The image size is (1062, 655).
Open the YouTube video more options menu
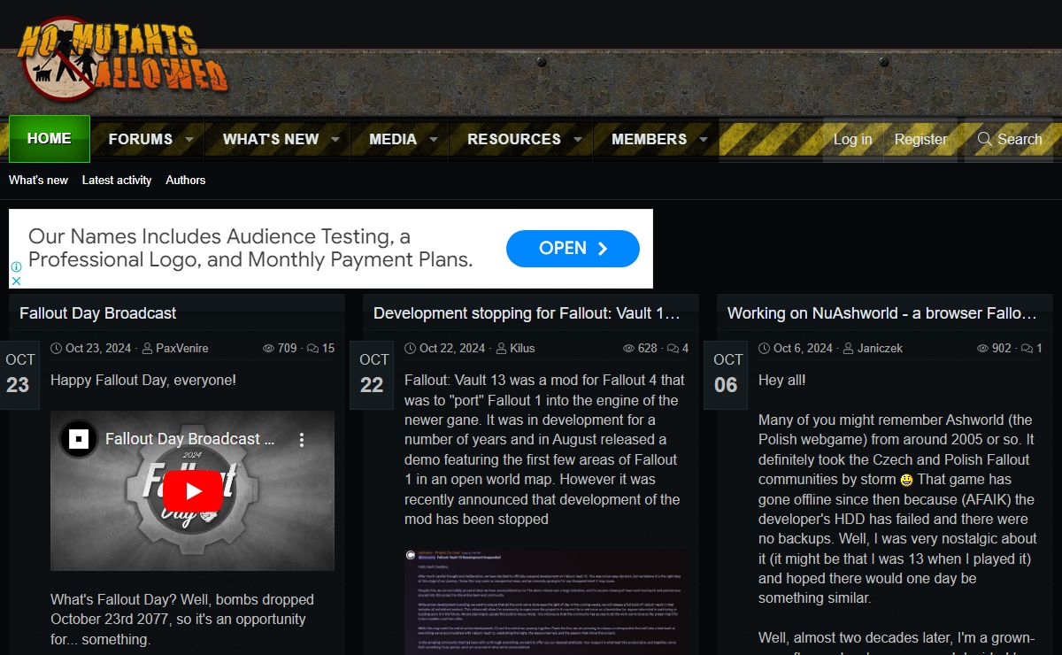302,439
